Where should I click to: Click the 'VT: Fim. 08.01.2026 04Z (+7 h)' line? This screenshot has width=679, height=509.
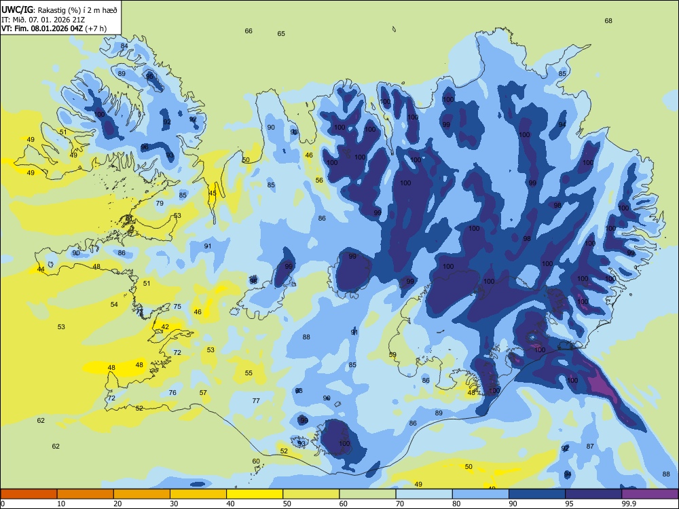pyautogui.click(x=54, y=29)
